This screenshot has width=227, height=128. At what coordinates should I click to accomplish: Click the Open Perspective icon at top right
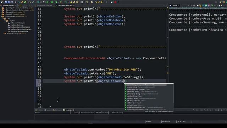click(x=220, y=2)
